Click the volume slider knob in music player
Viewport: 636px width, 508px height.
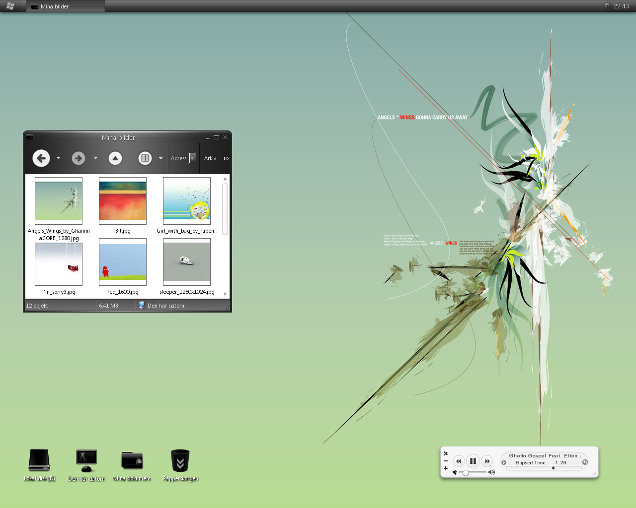click(466, 473)
